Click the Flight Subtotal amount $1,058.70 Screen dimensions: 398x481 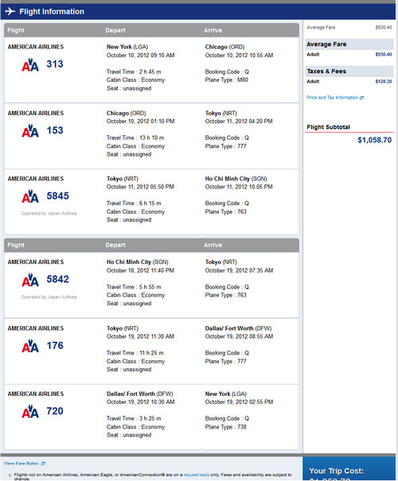point(375,140)
